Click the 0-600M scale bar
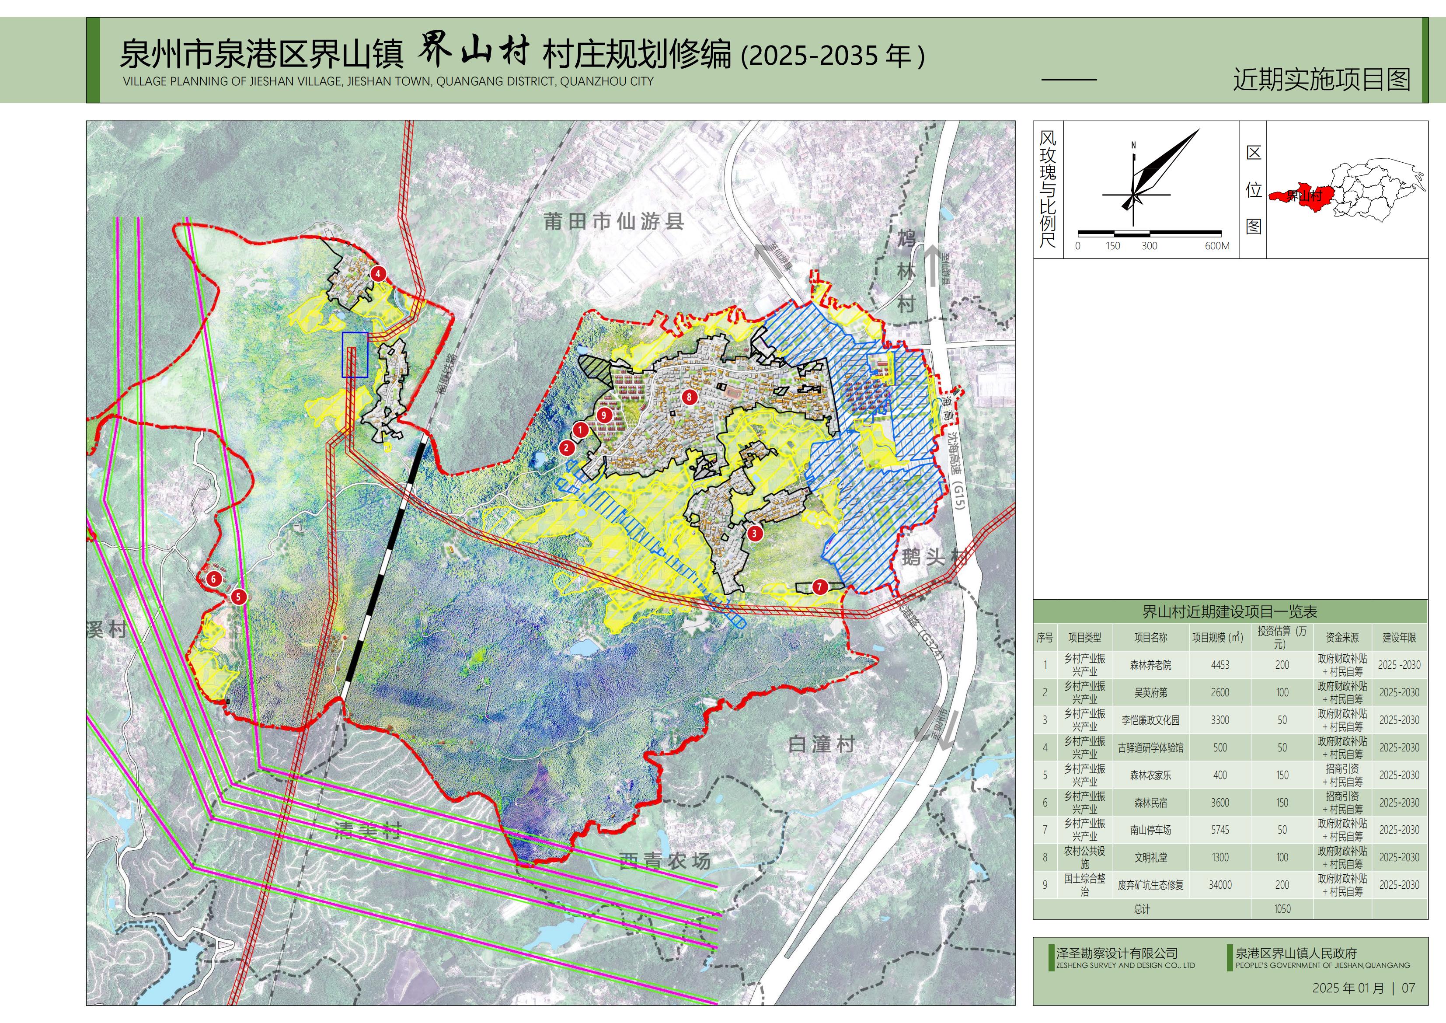Screen dimensions: 1446x1023 coord(1150,234)
